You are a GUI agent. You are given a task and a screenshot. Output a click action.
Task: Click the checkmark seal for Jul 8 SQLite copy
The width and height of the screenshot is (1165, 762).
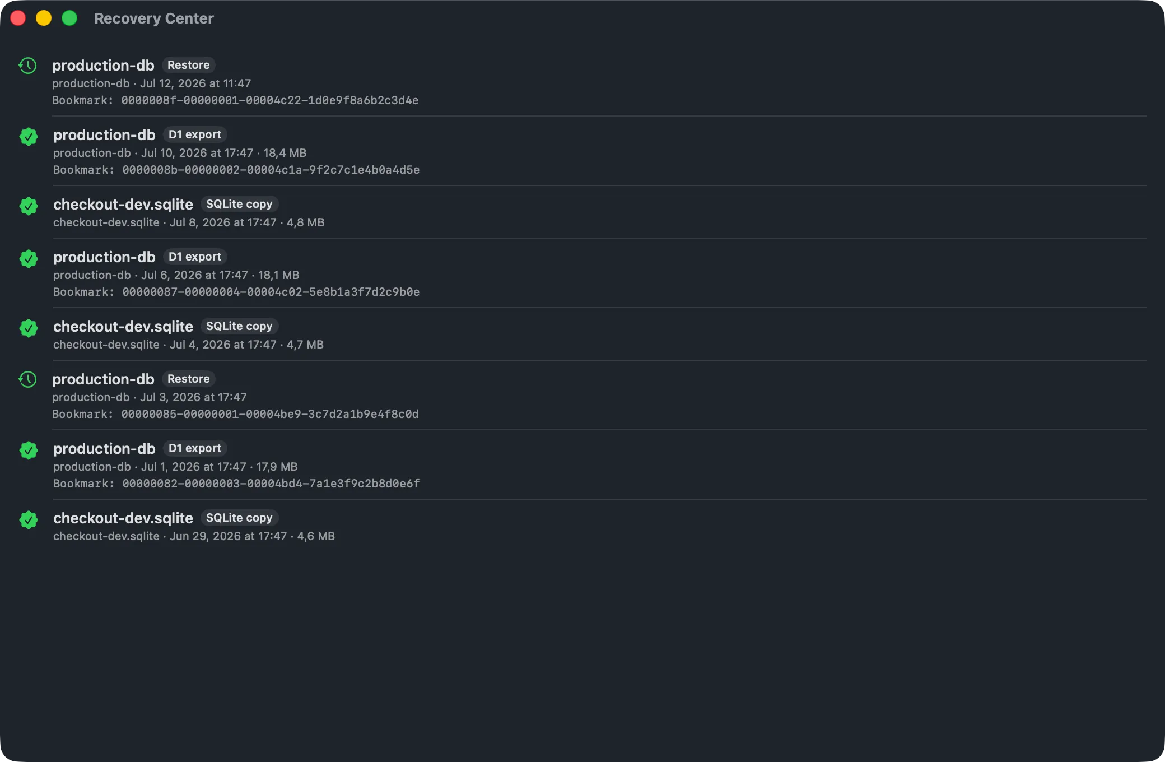coord(29,206)
